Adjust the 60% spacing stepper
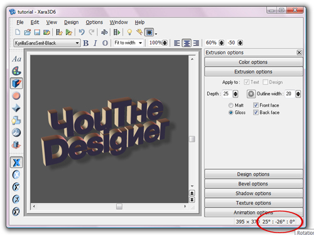 coord(221,43)
